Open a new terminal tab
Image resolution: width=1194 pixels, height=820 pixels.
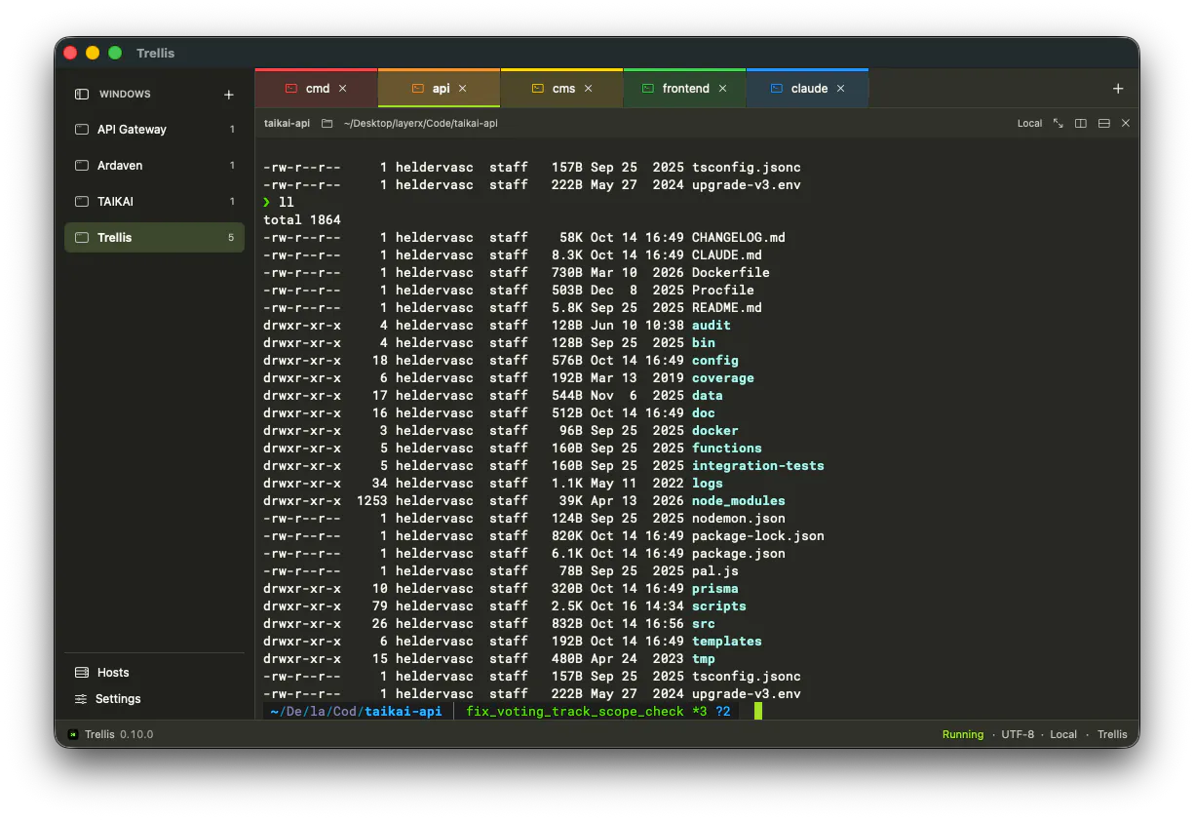point(1118,89)
